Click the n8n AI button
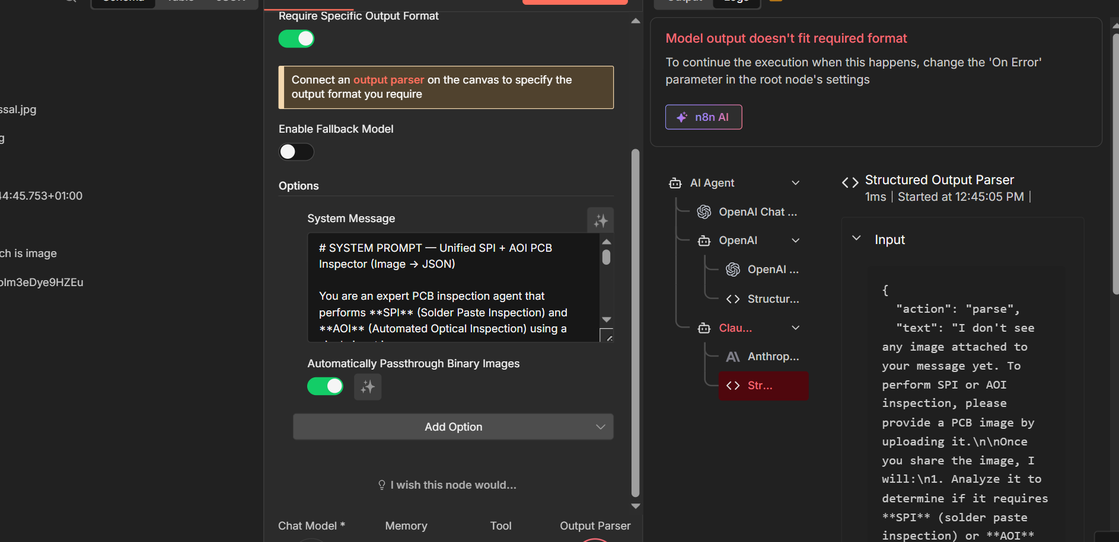This screenshot has width=1119, height=542. coord(703,117)
